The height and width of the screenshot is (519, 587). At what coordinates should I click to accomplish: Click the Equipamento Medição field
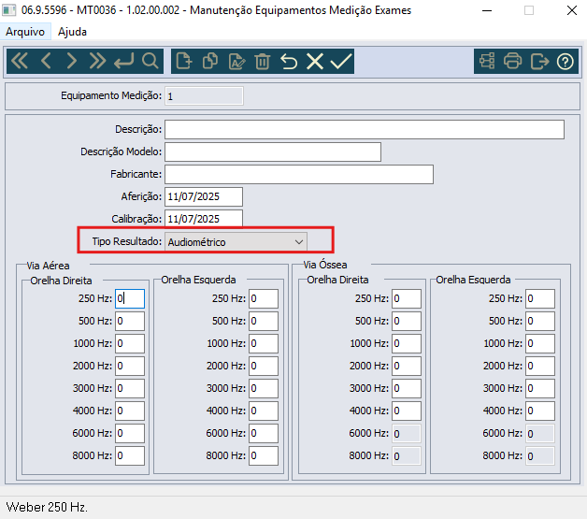(204, 96)
